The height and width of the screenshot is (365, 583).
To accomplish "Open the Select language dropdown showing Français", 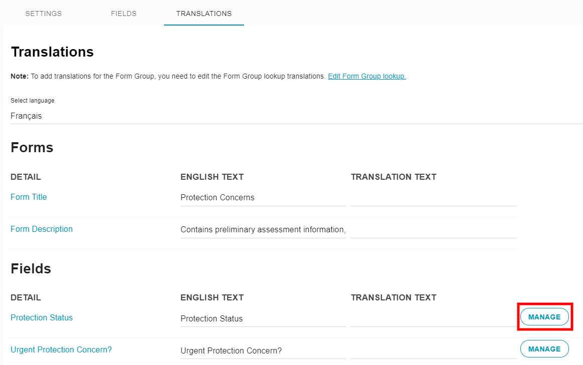I will tap(296, 116).
